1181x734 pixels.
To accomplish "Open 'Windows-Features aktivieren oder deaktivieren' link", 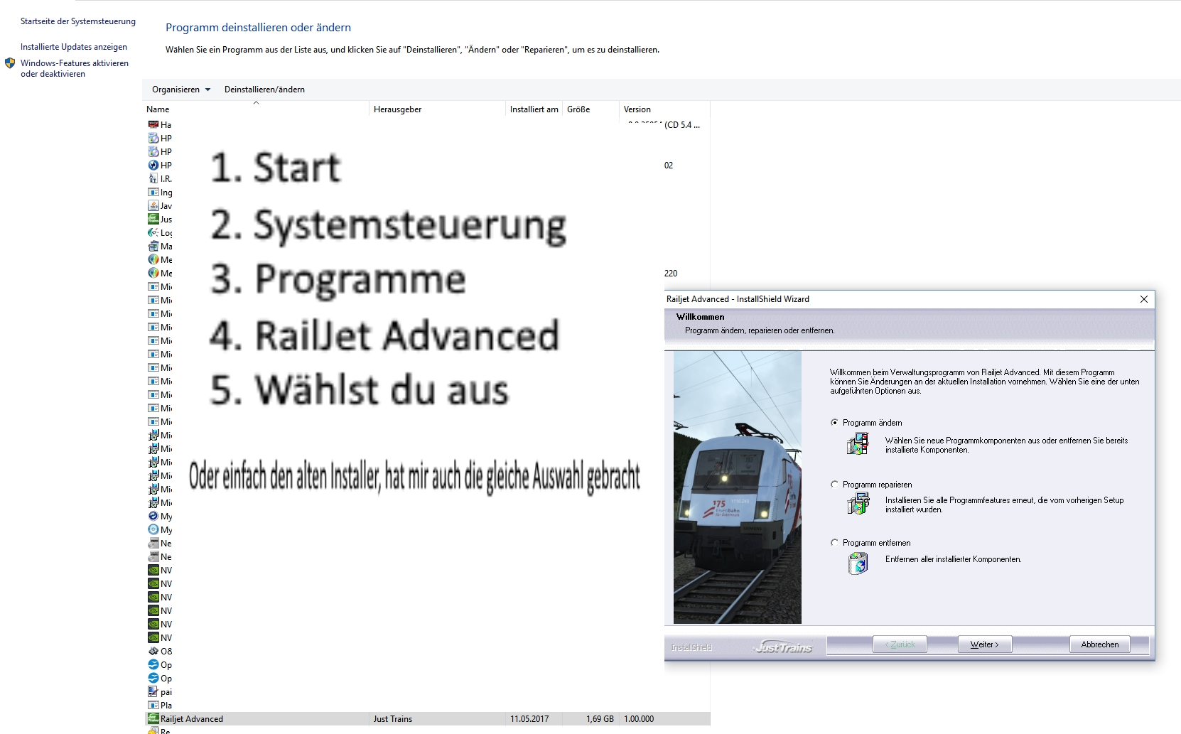I will click(75, 68).
